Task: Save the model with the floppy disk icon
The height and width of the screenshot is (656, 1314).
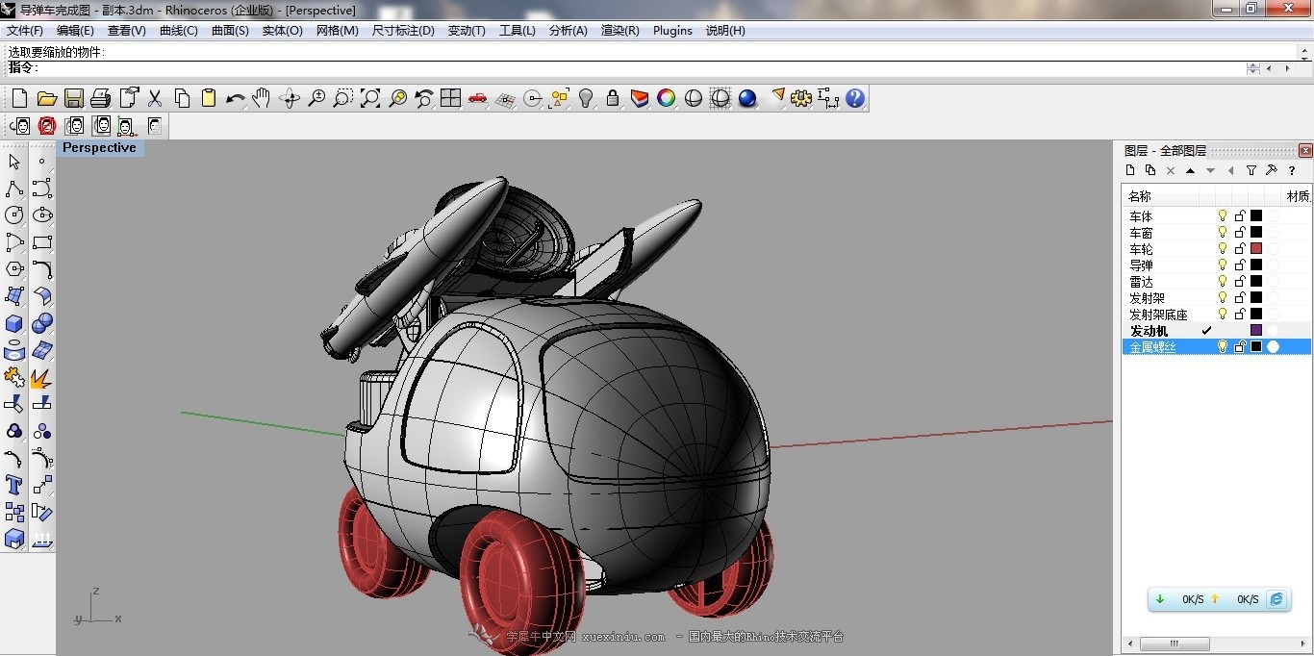Action: click(74, 98)
